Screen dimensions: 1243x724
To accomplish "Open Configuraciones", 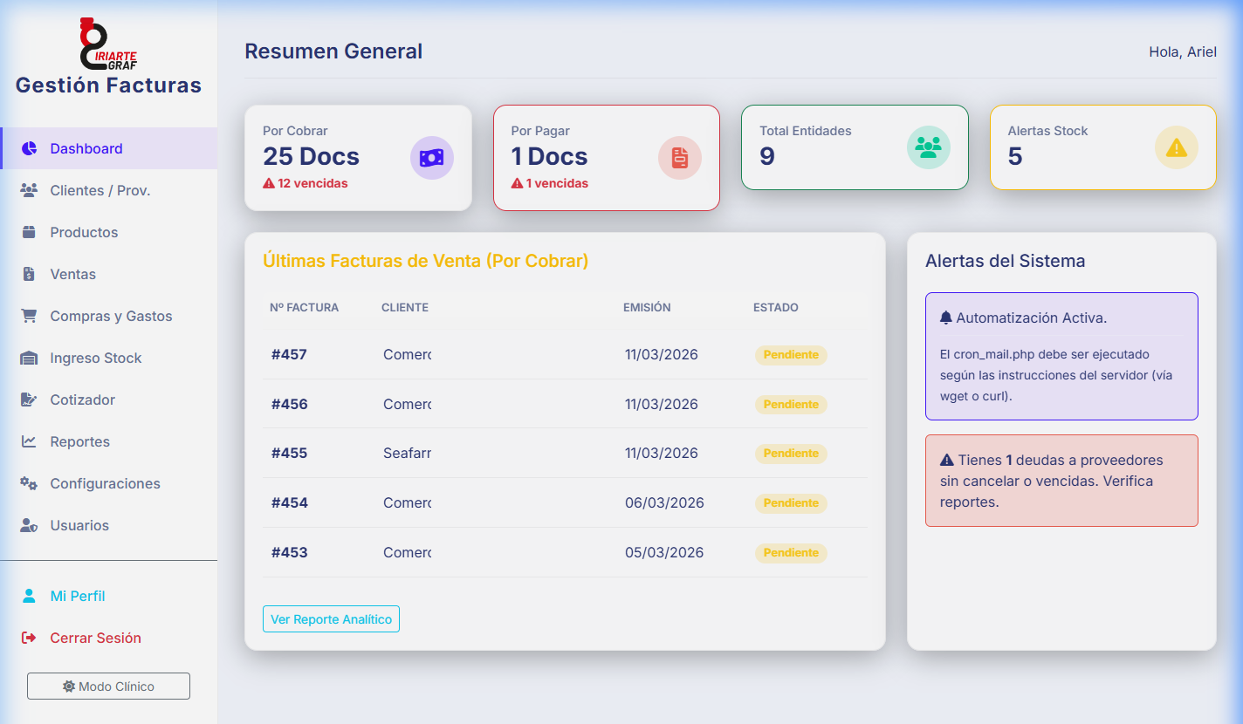I will coord(109,483).
